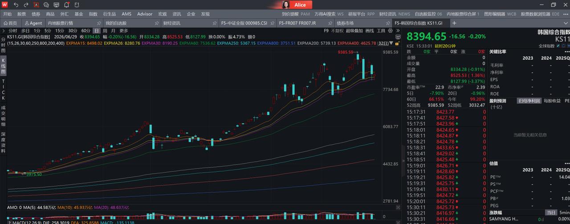Select the 60分 period
Image resolution: width=570 pixels, height=224 pixels.
(x=85, y=31)
